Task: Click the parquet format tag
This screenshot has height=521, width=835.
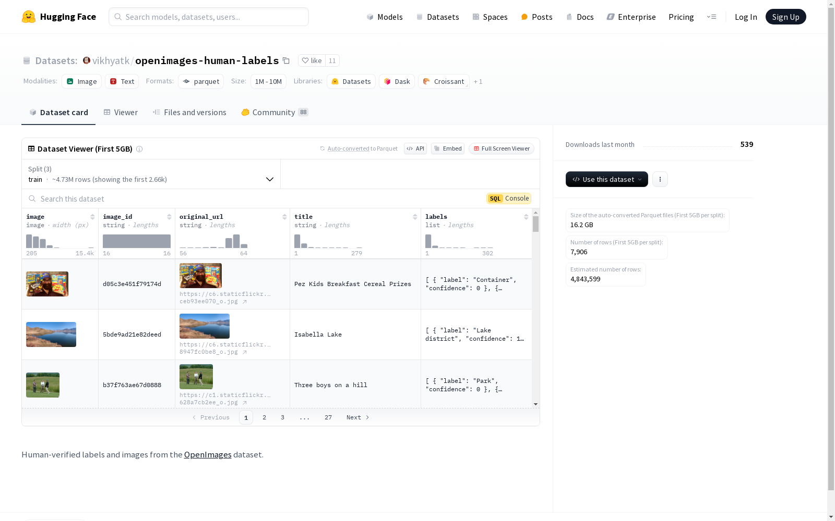Action: (x=201, y=81)
